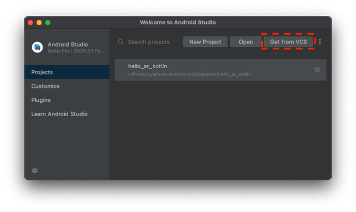Click the Arctic Fox version label
The image size is (356, 212).
pyautogui.click(x=76, y=51)
